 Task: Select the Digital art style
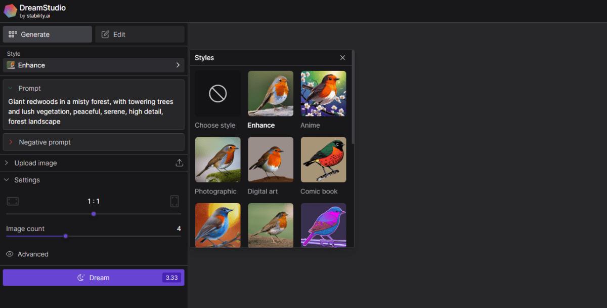coord(270,160)
